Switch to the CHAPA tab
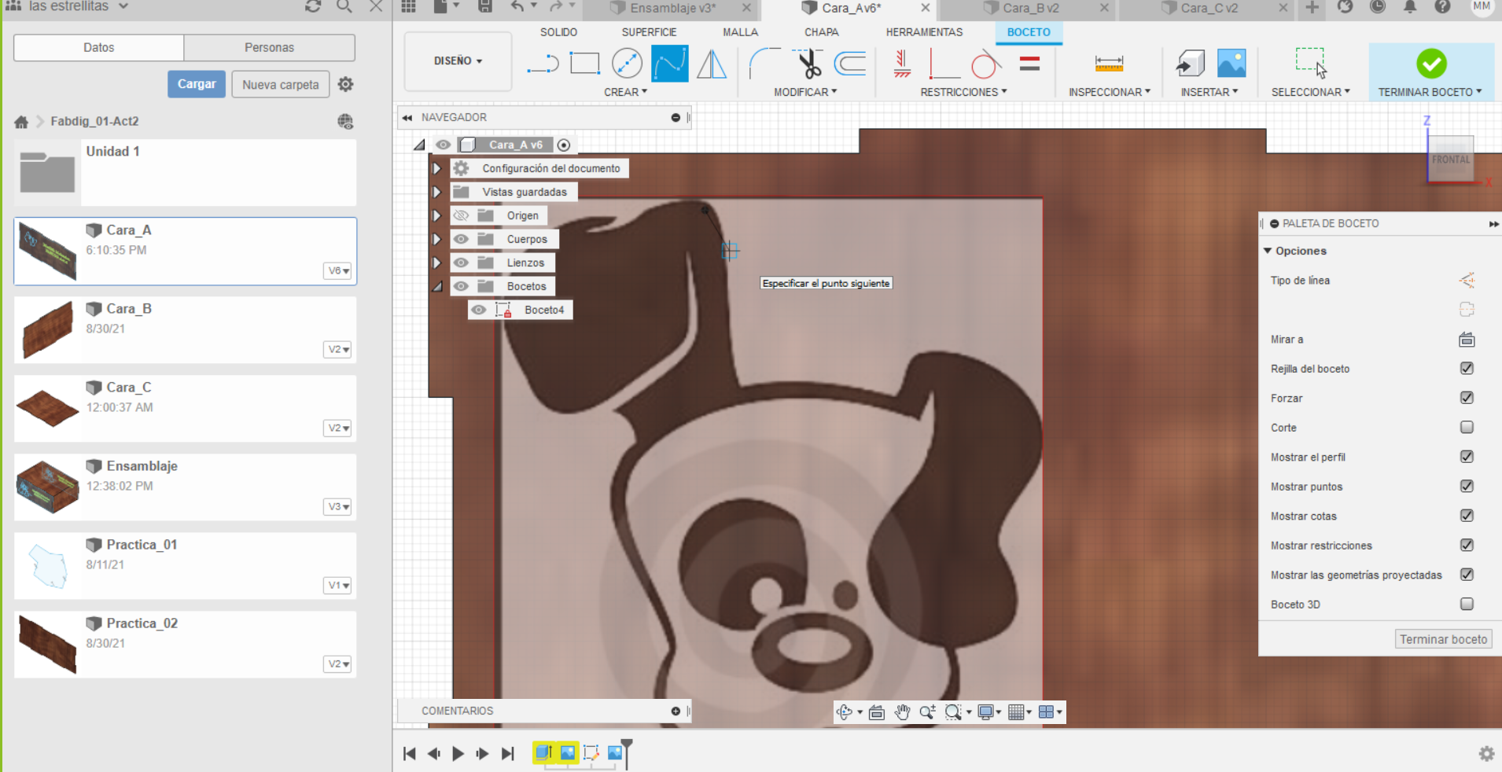The width and height of the screenshot is (1502, 772). tap(821, 32)
